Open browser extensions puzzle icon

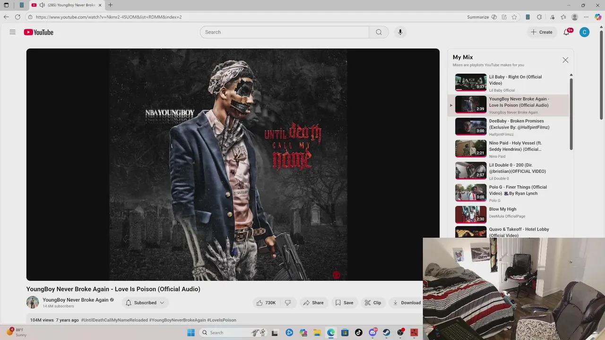[539, 17]
